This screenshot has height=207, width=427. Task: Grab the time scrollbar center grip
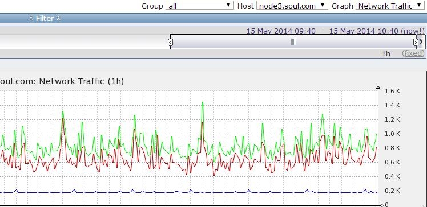click(x=293, y=42)
